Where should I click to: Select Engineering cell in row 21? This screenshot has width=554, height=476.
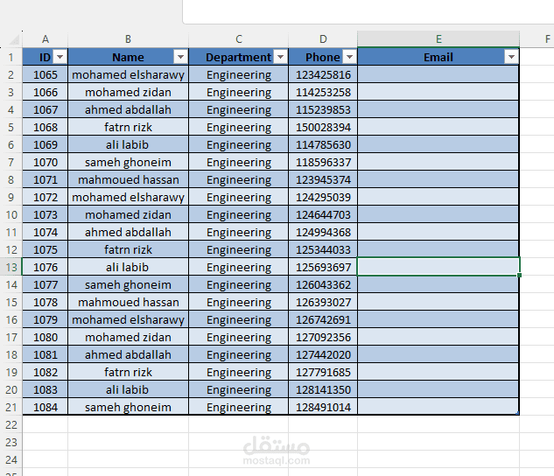239,407
